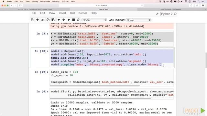Viewport: 207px width, 116px height.
Task: Open Safari Bookmarks menu
Action: tap(45, 1)
